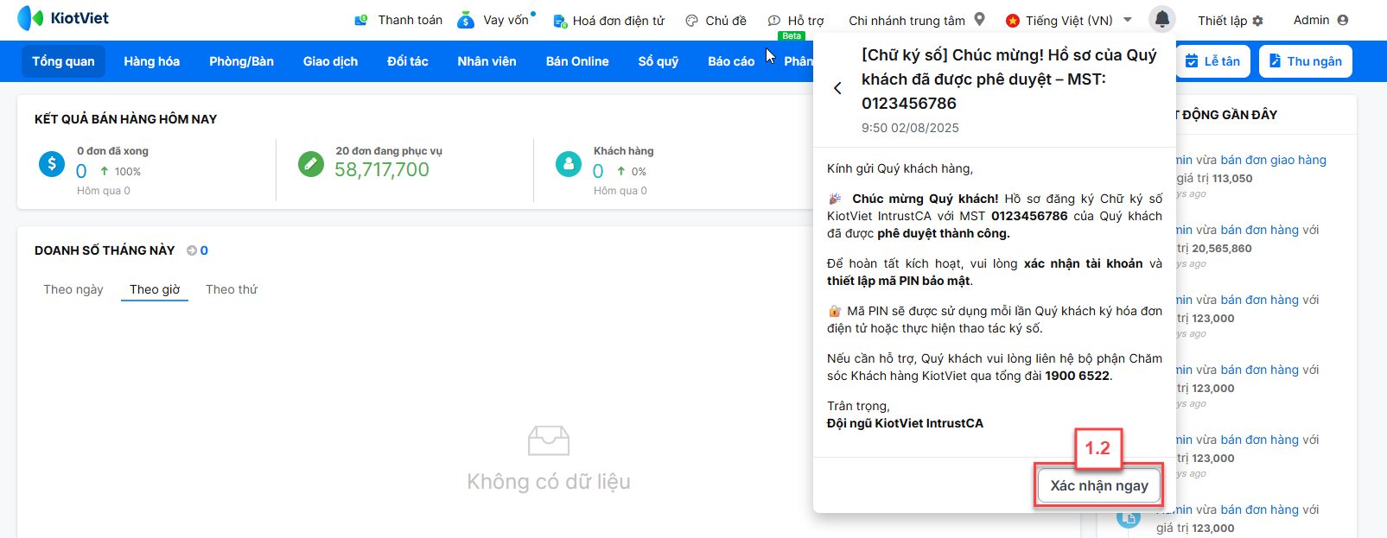Switch to Theo ngày tab
Viewport: 1387px width, 538px height.
tap(73, 289)
